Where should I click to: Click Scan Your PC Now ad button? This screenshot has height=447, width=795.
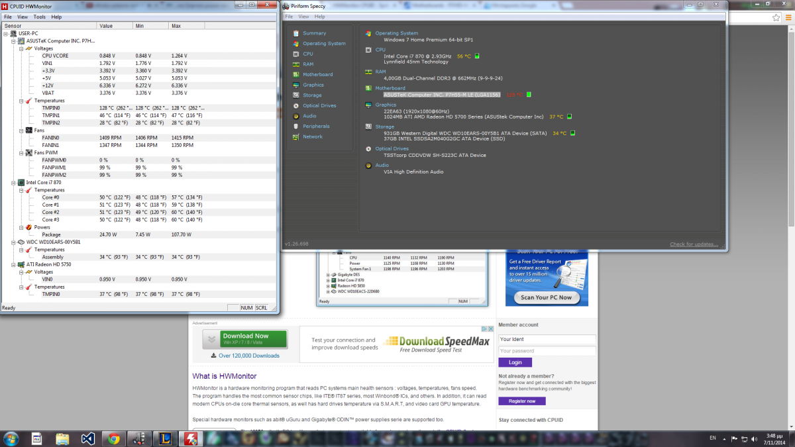pos(546,297)
